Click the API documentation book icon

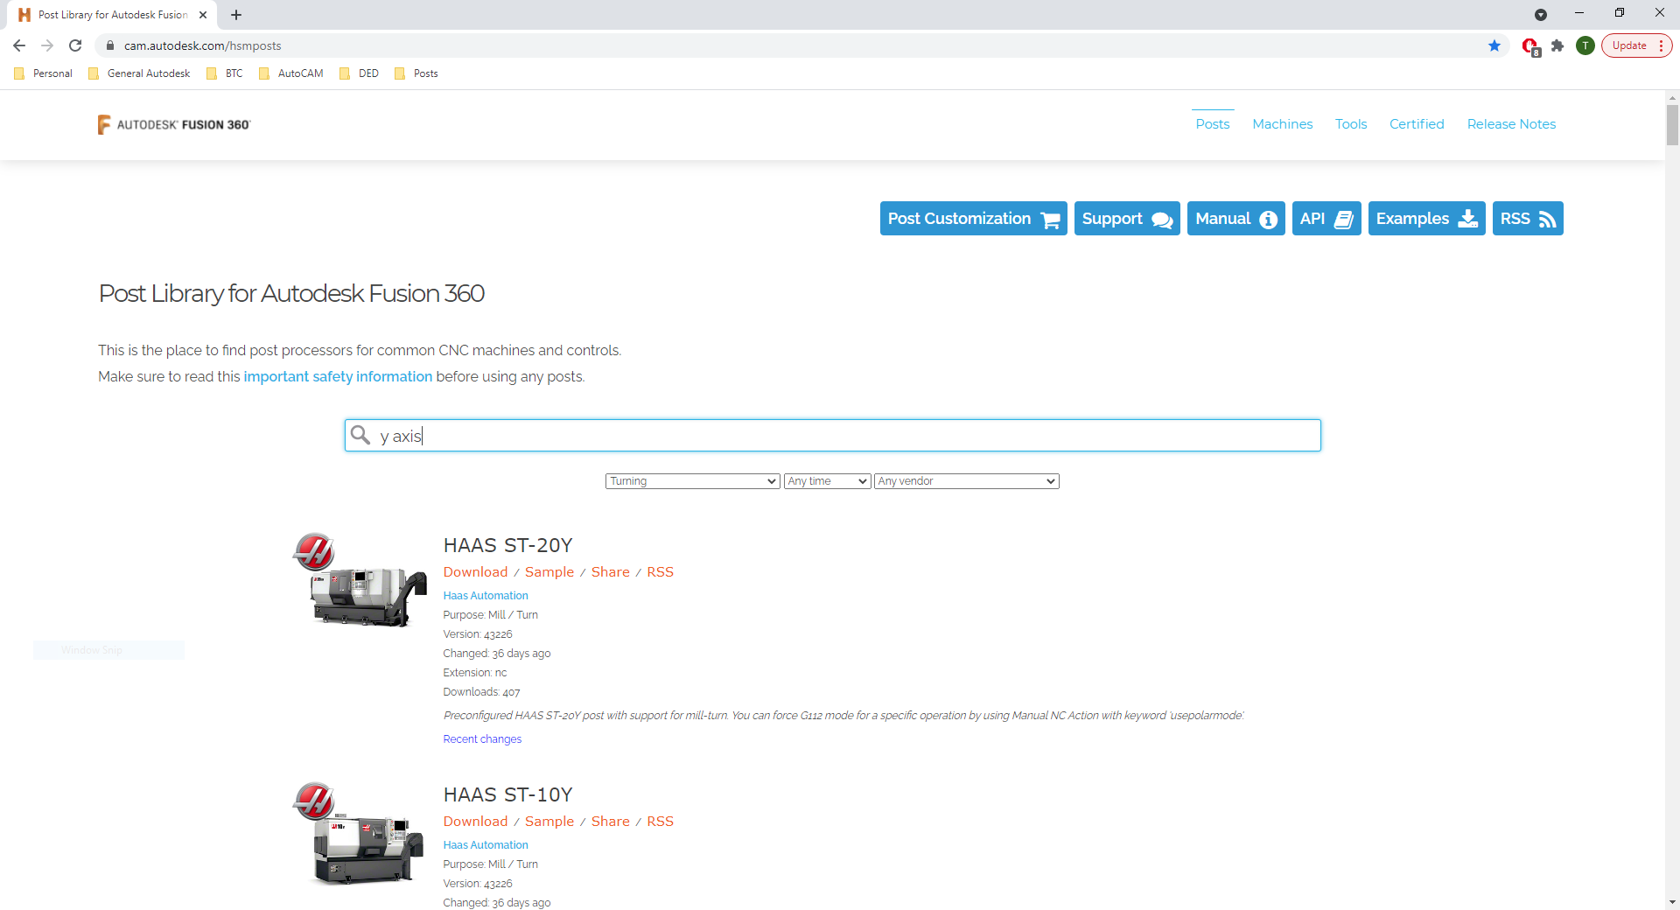pyautogui.click(x=1342, y=219)
